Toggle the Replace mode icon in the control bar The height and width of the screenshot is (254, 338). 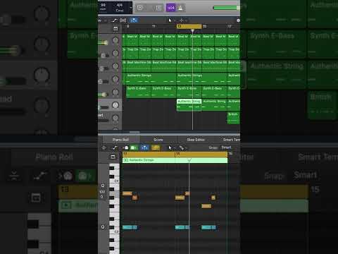(x=139, y=8)
